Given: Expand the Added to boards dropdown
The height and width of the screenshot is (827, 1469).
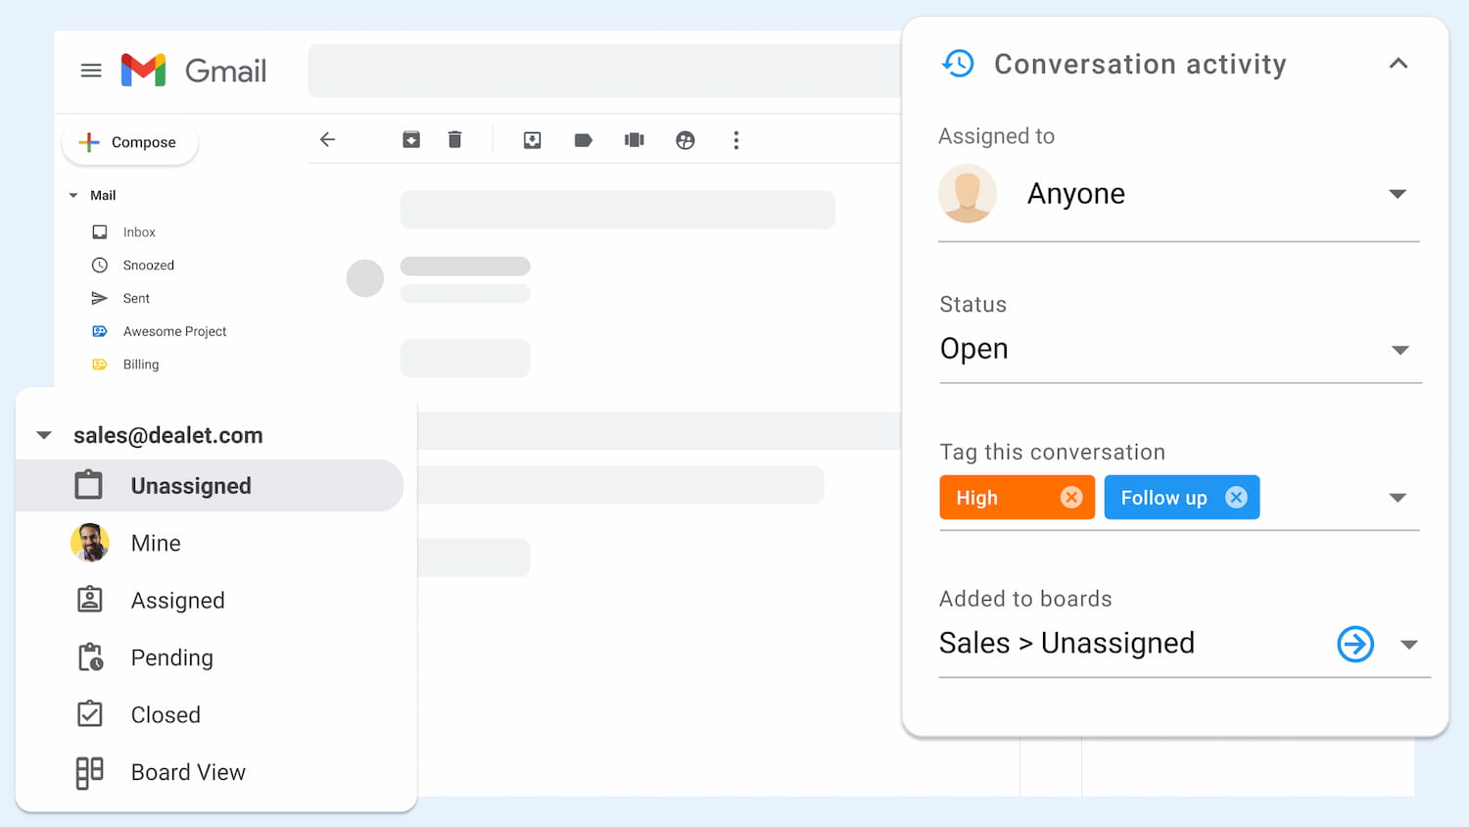Looking at the screenshot, I should [1409, 644].
